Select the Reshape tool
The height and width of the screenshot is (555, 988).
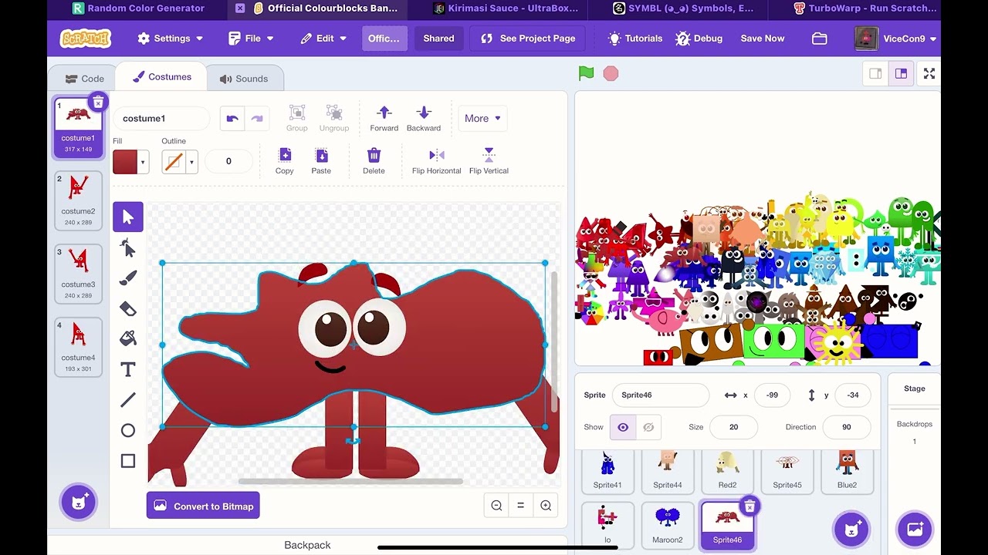(x=128, y=247)
